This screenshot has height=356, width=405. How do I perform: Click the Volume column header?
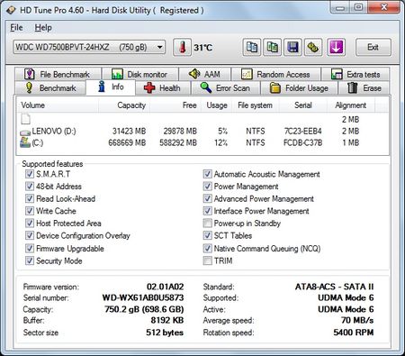(58, 105)
